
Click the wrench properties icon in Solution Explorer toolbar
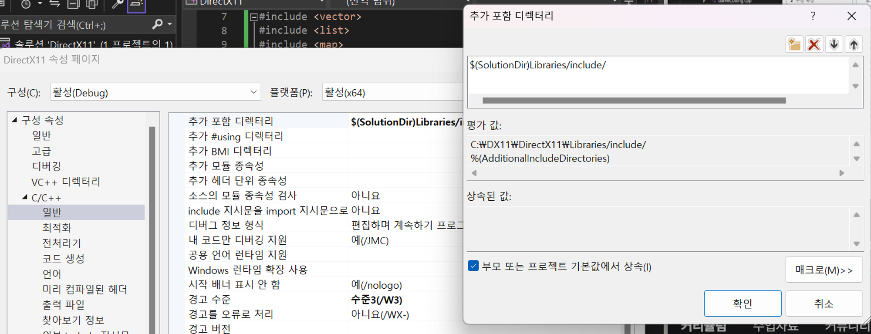pyautogui.click(x=118, y=4)
